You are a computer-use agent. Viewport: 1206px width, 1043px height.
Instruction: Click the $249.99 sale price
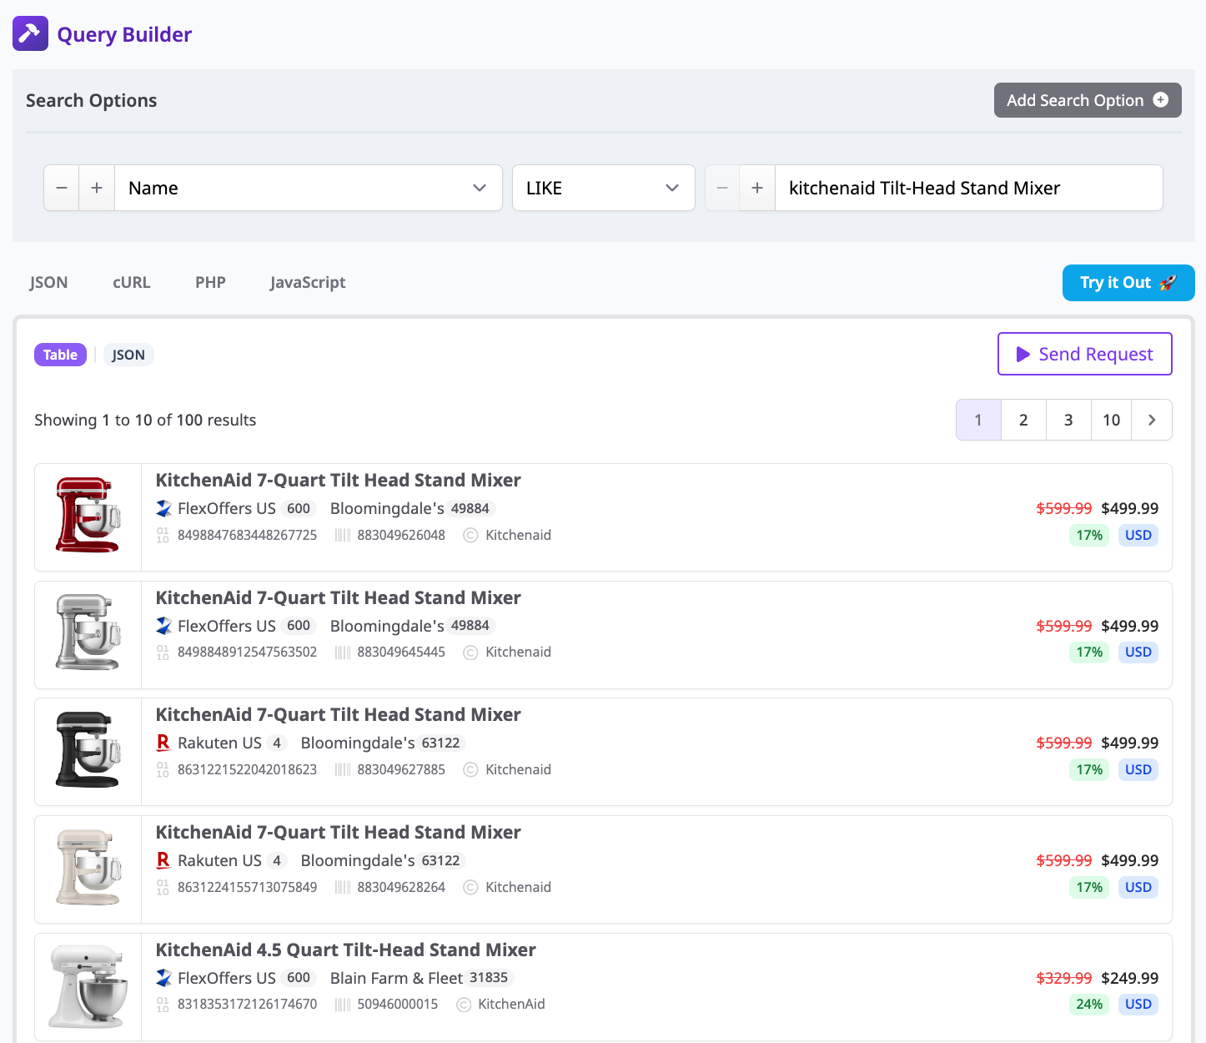(1129, 978)
